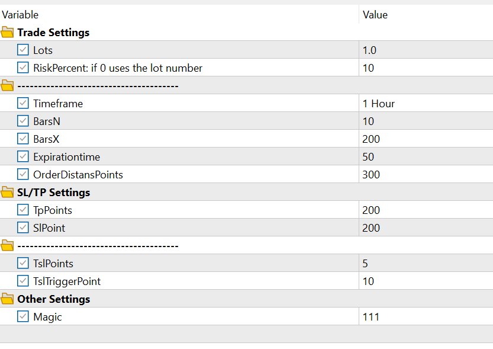Edit the OrderDistansPoints value 300
This screenshot has width=493, height=349.
[426, 174]
